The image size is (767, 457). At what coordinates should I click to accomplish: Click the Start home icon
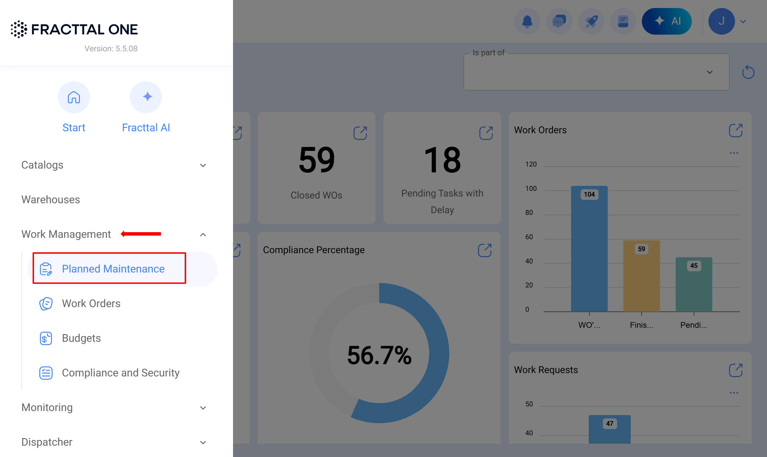(x=74, y=97)
